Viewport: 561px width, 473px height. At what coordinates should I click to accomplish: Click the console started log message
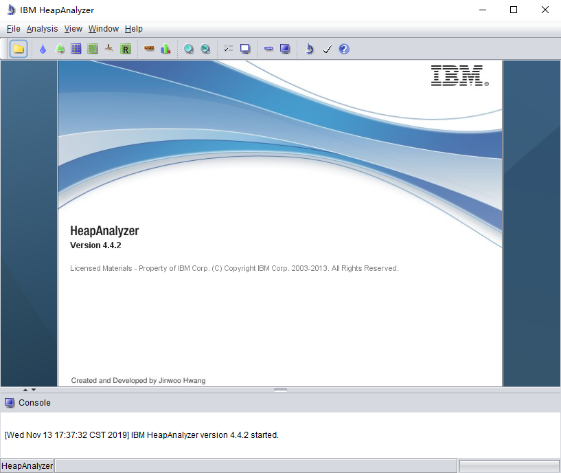[x=141, y=435]
